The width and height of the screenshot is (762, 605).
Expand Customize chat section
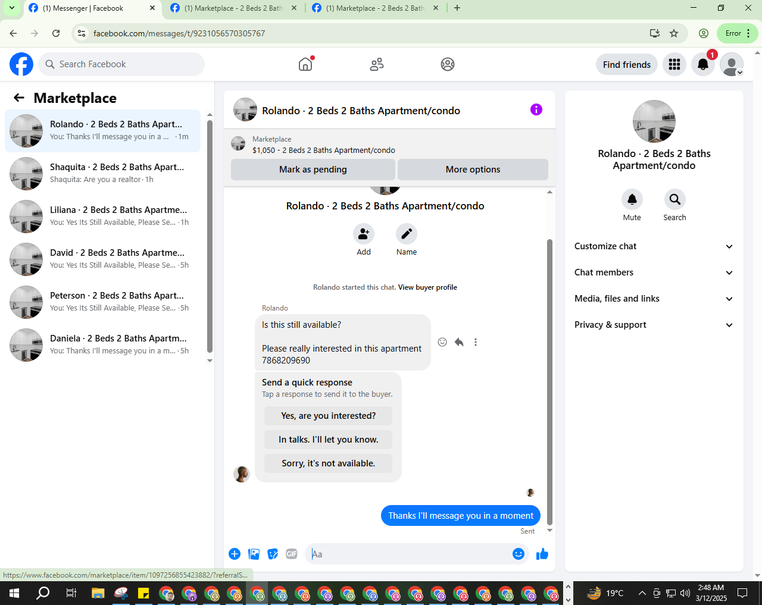(x=654, y=246)
